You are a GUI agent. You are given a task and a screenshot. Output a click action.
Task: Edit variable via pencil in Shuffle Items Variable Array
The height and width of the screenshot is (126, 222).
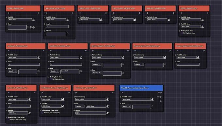(101, 20)
